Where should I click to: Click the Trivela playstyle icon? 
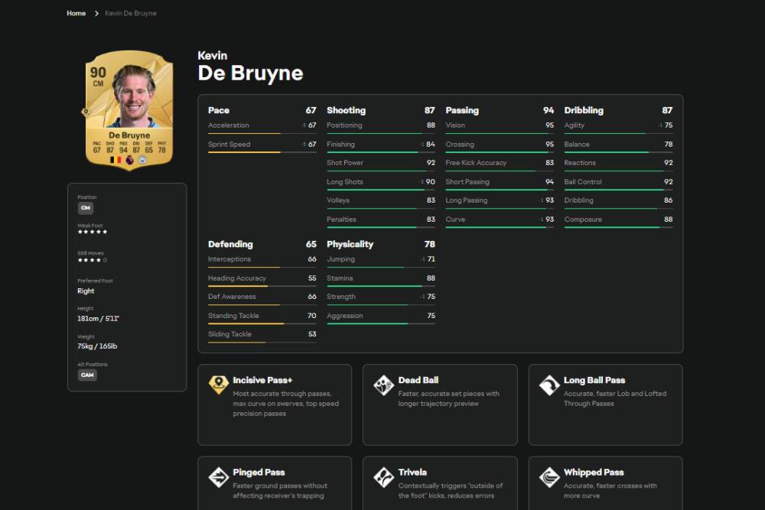(383, 477)
